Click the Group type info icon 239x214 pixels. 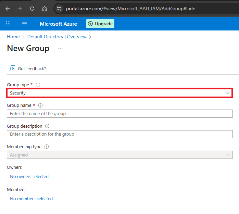pyautogui.click(x=38, y=85)
